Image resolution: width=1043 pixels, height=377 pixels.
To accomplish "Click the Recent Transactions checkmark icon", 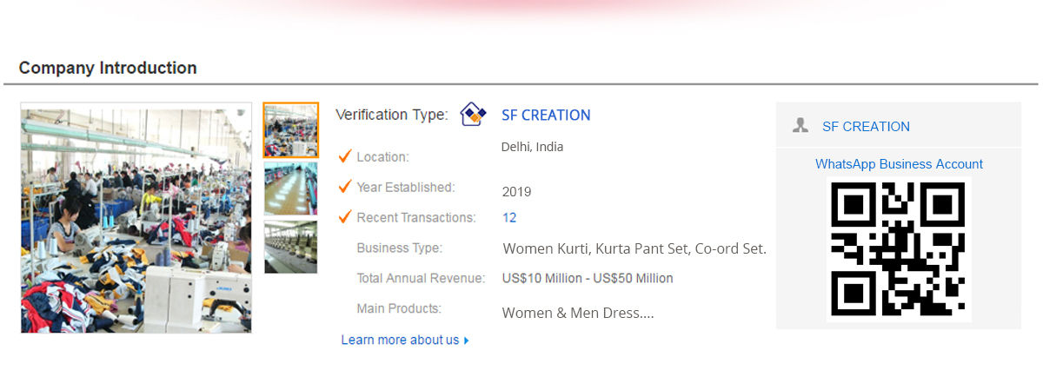I will tap(345, 217).
